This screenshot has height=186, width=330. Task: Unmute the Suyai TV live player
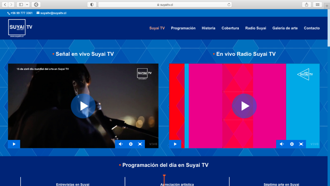coord(121,144)
